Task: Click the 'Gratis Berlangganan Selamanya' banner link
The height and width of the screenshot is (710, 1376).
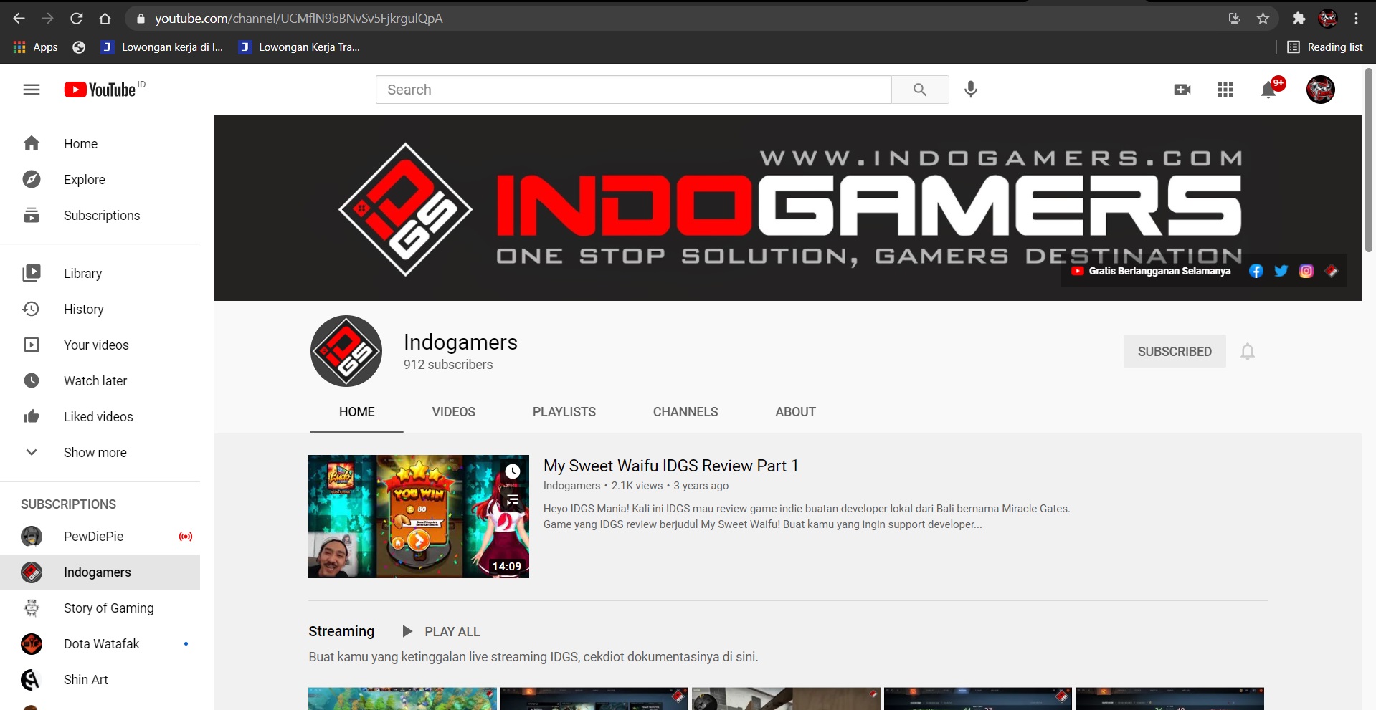Action: (1151, 271)
